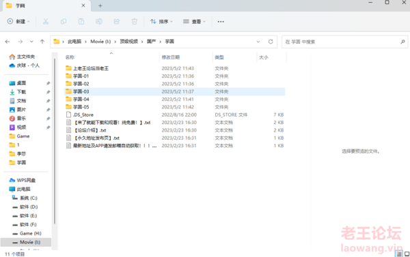Click 此电脑 in the address breadcrumb
The width and height of the screenshot is (410, 257).
click(x=74, y=42)
